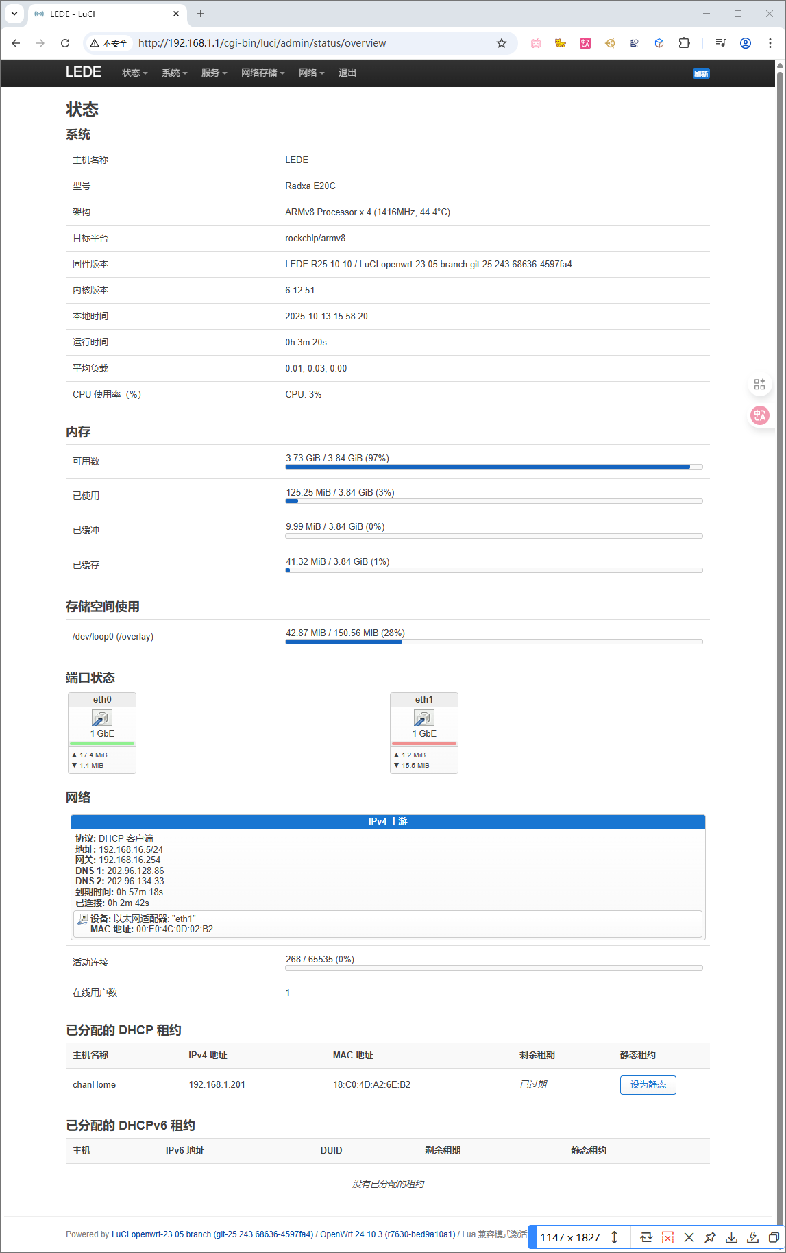Click the blue cube extension icon
The height and width of the screenshot is (1253, 786).
tap(659, 43)
